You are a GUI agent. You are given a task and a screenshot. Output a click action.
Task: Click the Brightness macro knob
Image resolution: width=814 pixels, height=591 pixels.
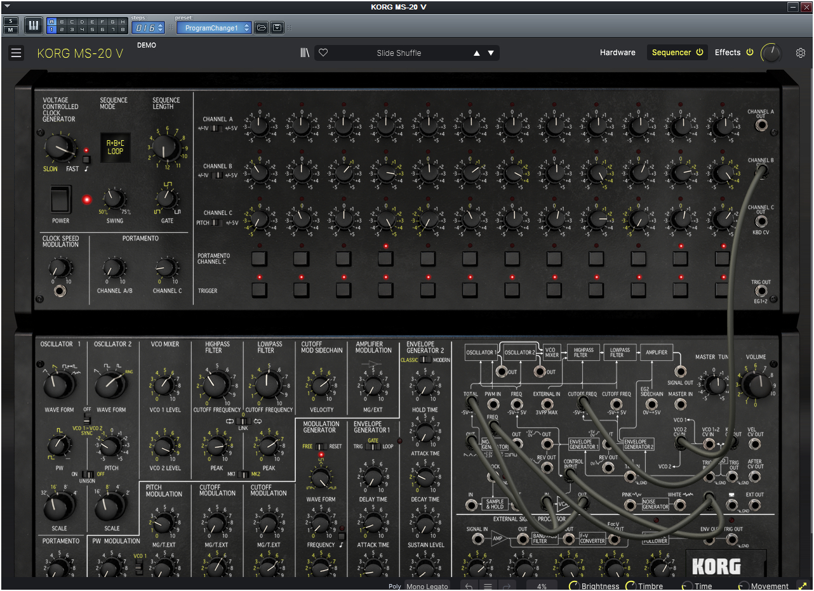(x=574, y=587)
